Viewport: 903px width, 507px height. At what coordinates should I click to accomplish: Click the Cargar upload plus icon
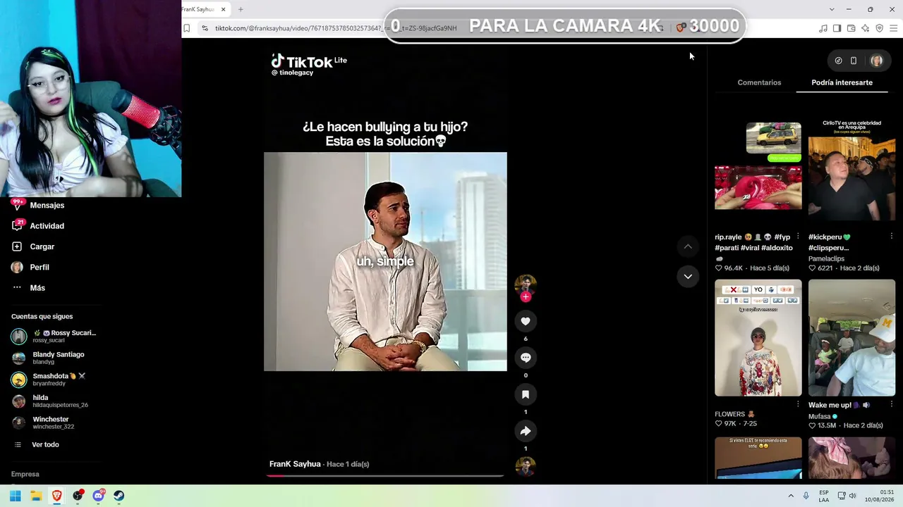17,246
